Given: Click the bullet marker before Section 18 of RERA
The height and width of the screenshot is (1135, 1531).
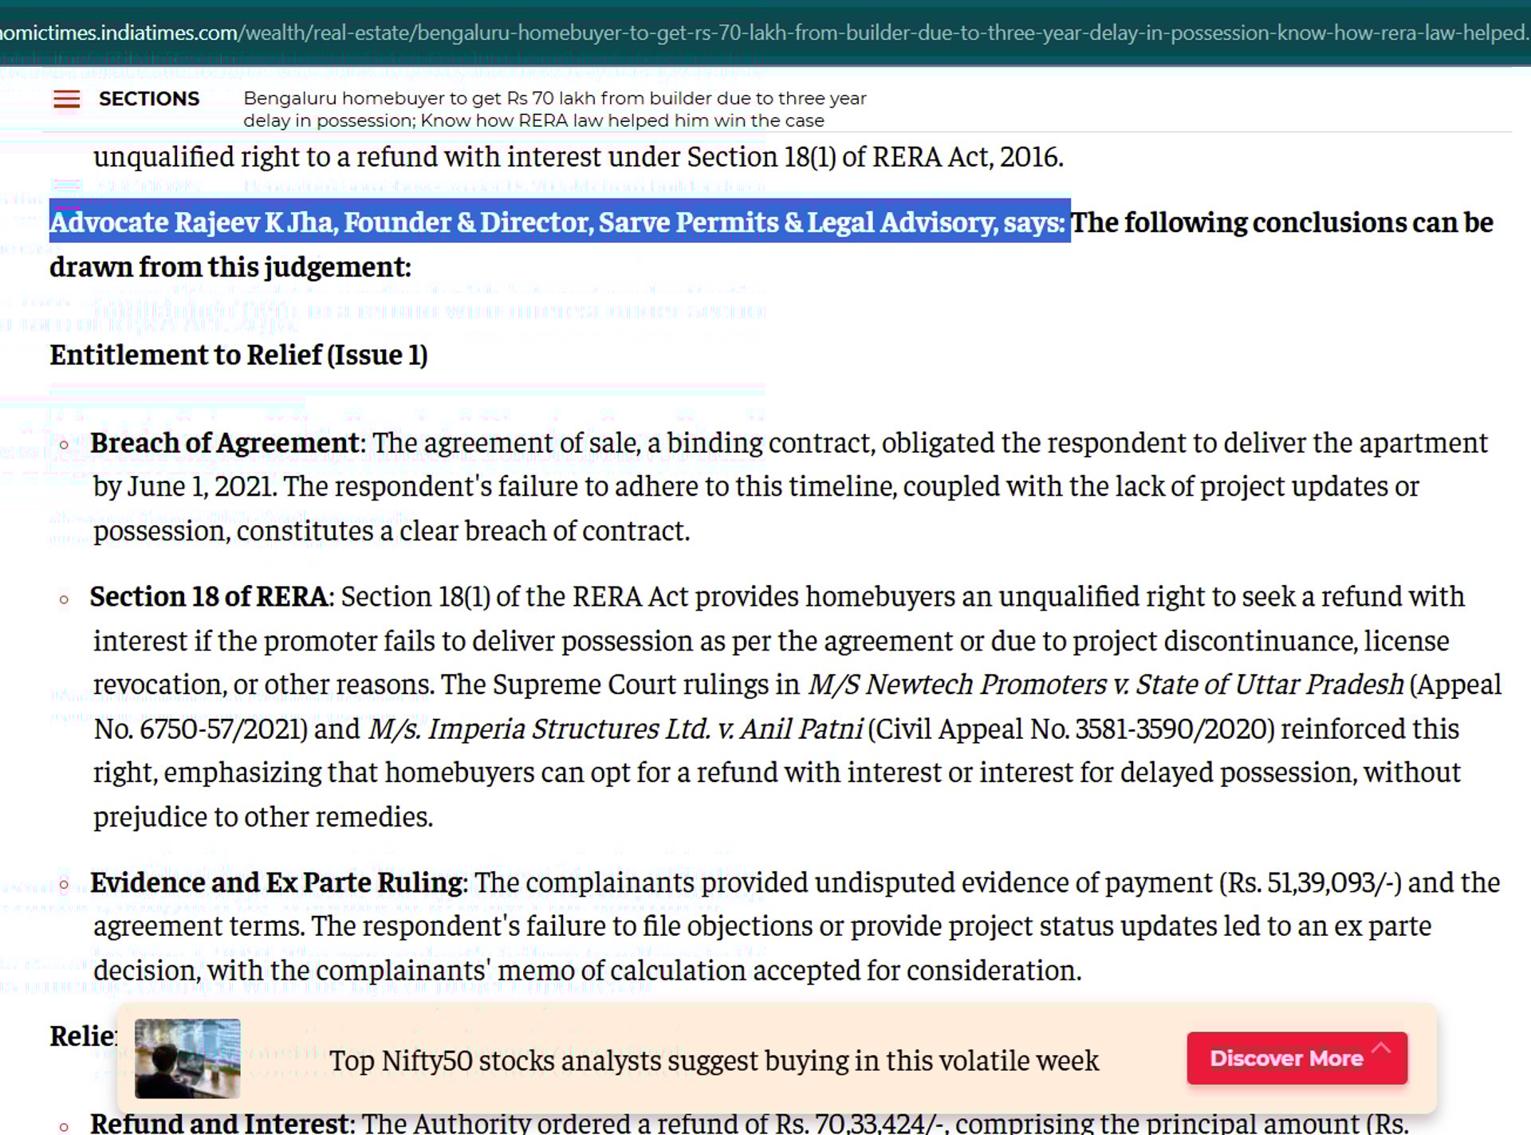Looking at the screenshot, I should (65, 599).
